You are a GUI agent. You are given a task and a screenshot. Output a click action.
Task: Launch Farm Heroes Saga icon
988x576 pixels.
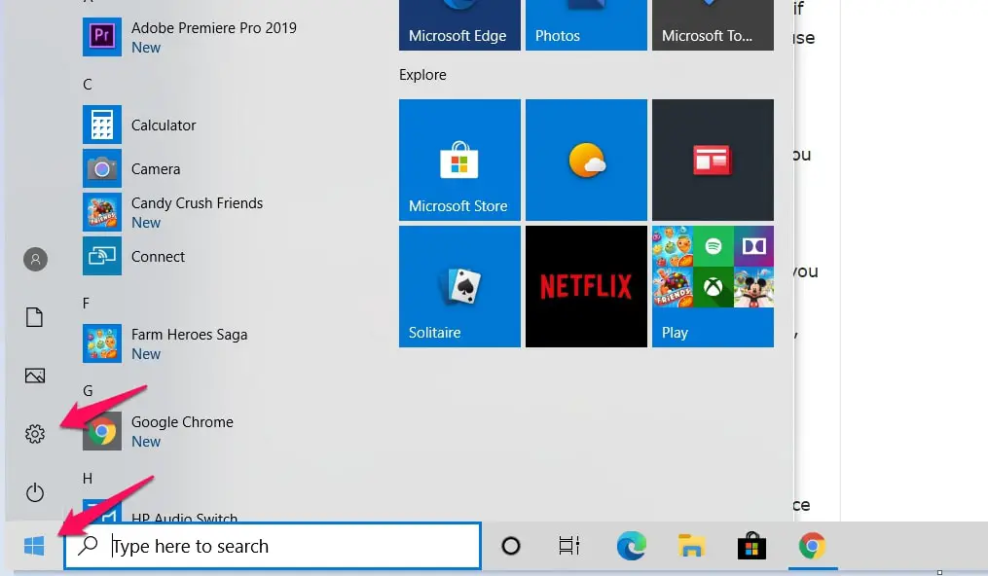(102, 343)
